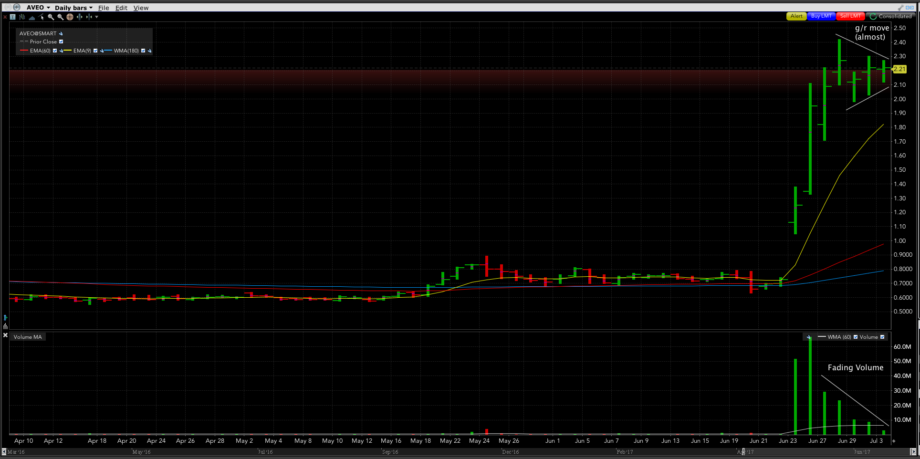Click the volume histogram toolbar icon

(32, 17)
